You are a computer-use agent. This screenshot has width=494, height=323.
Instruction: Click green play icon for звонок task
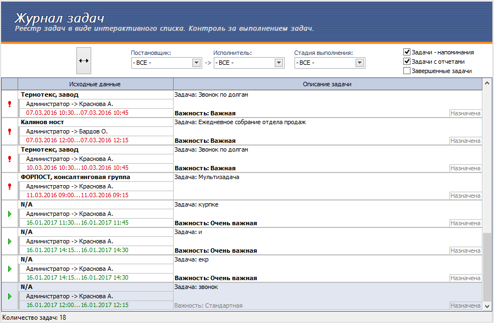(x=9, y=297)
